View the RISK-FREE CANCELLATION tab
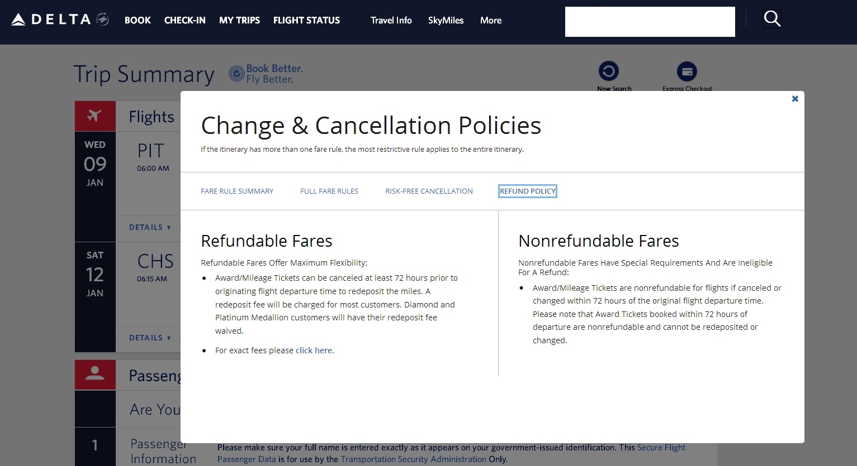This screenshot has width=857, height=466. 429,191
